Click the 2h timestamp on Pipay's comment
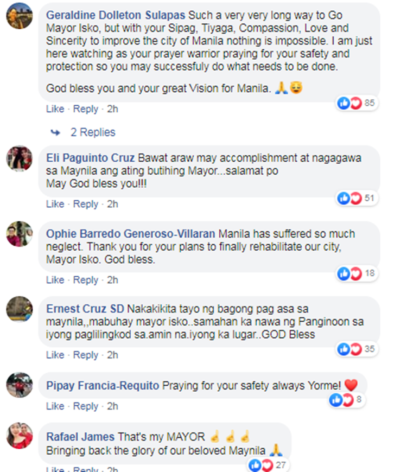The image size is (407, 472). pos(112,406)
